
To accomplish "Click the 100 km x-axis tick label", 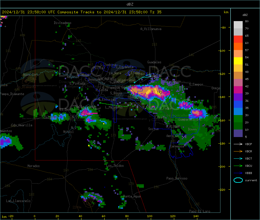I will pyautogui.click(x=150, y=216).
